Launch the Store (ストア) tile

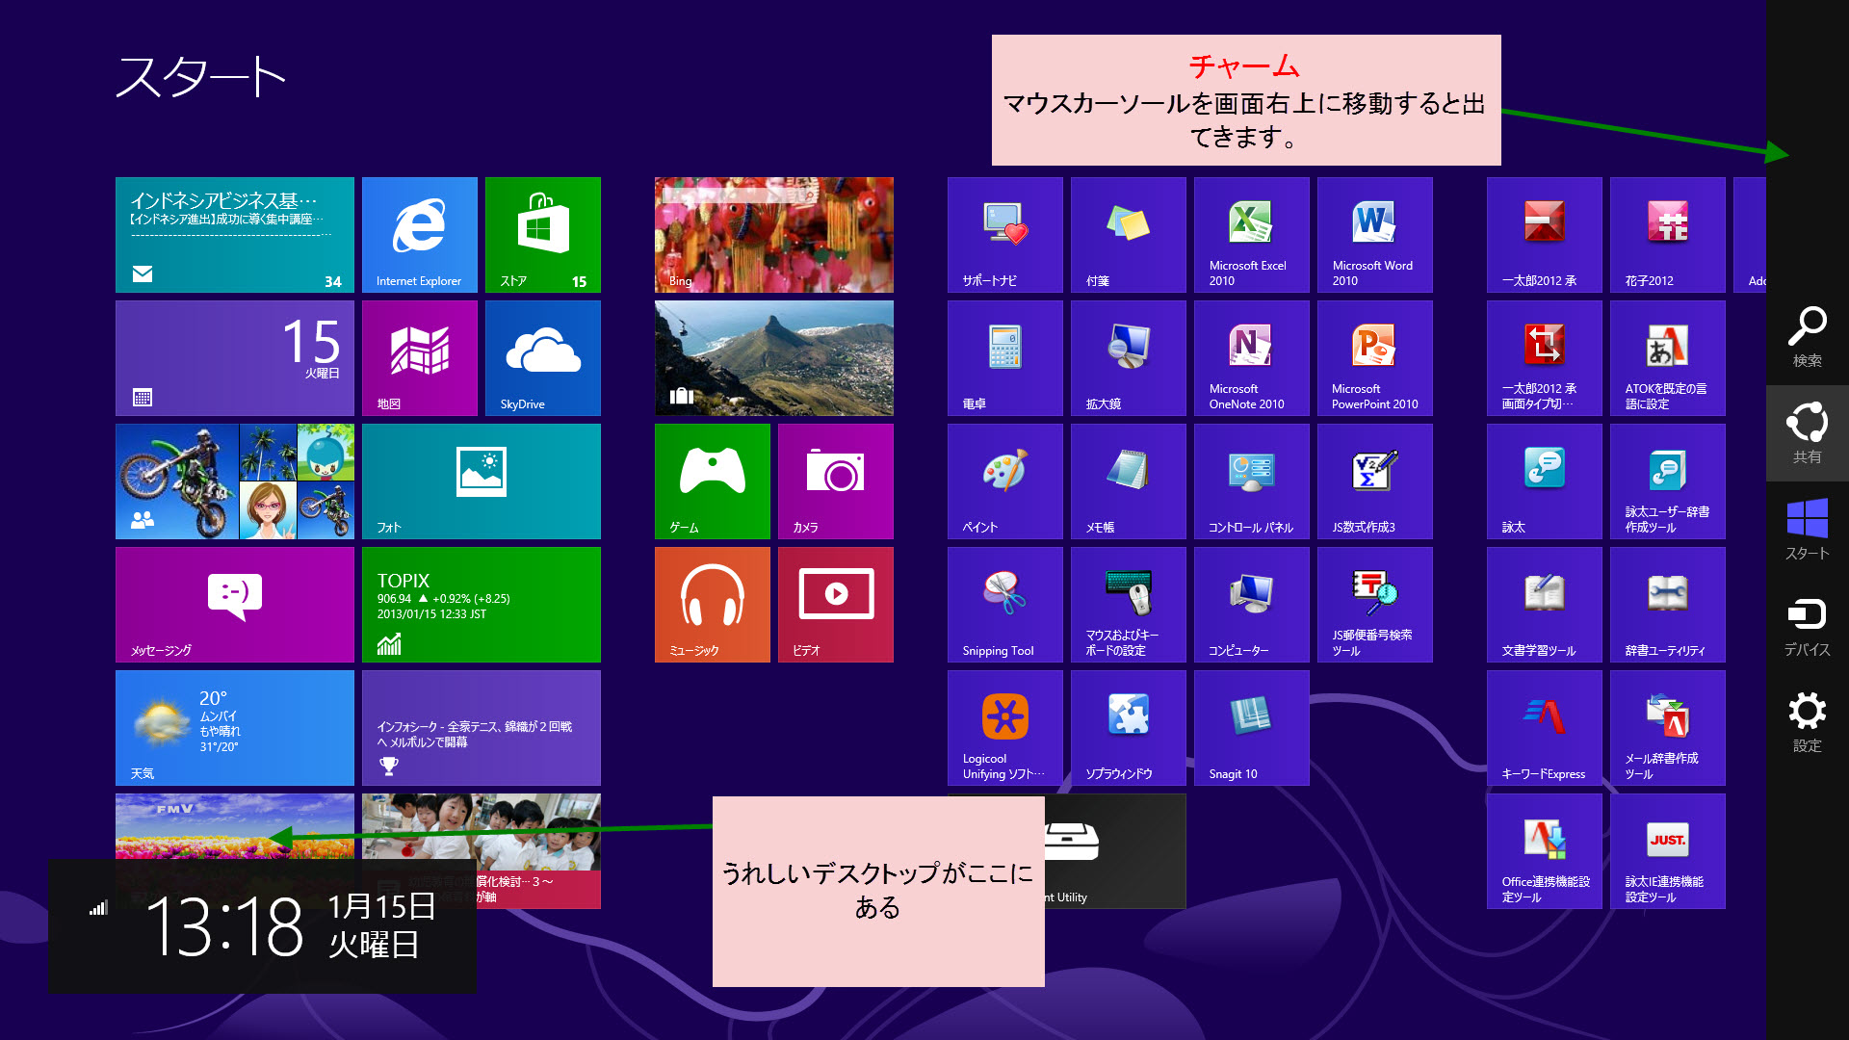[x=542, y=234]
